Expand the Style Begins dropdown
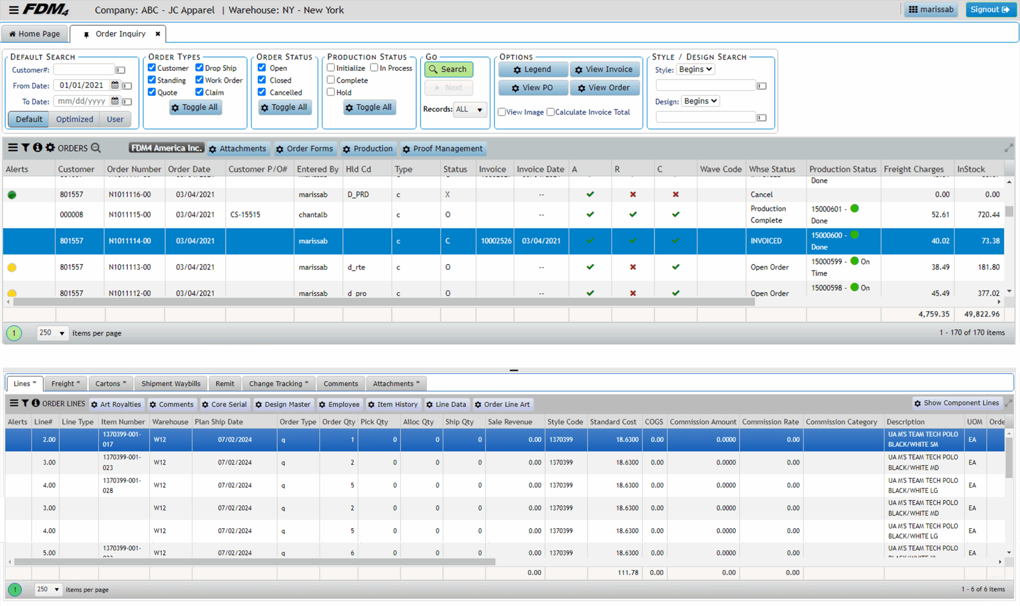This screenshot has width=1020, height=606. (695, 69)
